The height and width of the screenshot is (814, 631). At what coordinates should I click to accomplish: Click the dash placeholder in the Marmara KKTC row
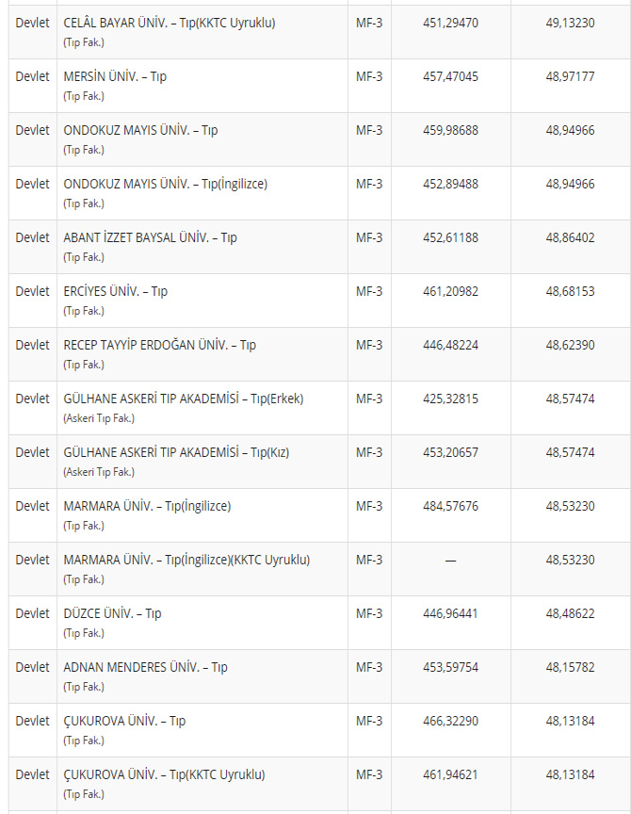(x=450, y=560)
